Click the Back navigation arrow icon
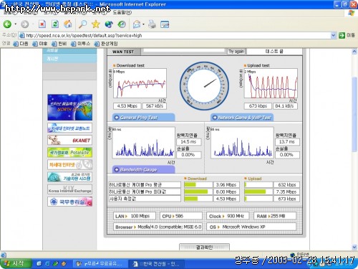This screenshot has height=269, width=358. [7, 24]
